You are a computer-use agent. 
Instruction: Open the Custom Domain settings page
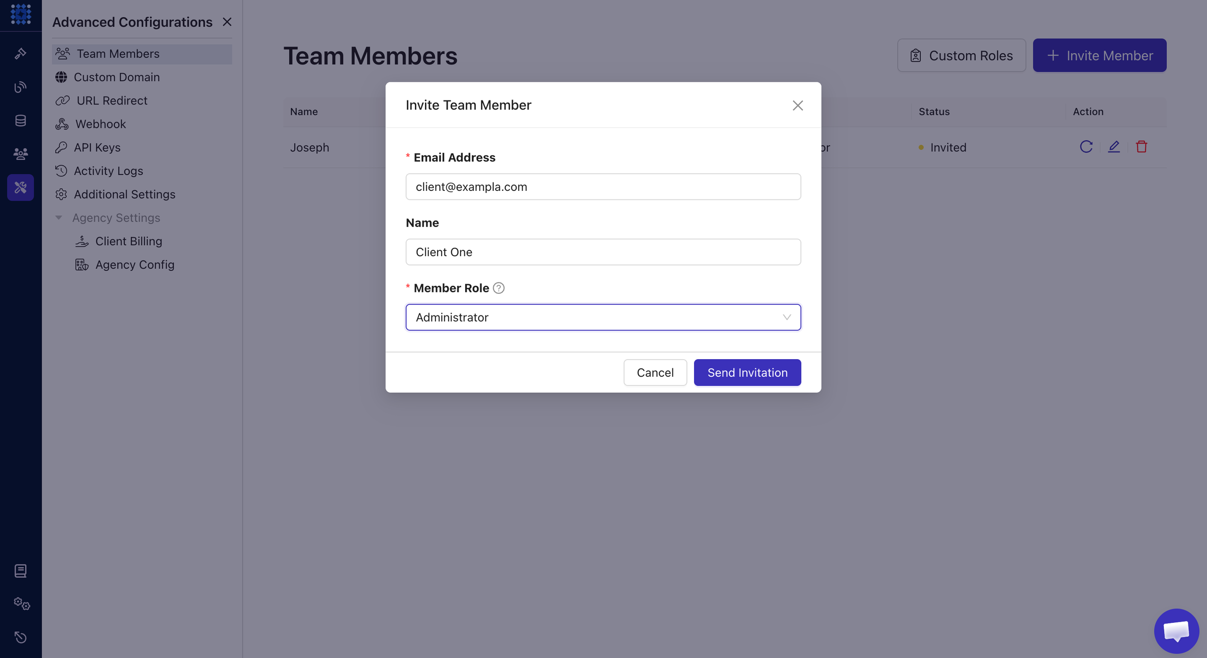[117, 77]
